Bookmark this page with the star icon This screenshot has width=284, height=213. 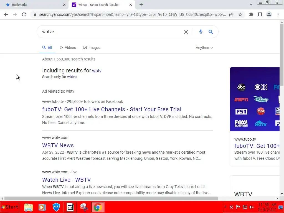coord(240,14)
